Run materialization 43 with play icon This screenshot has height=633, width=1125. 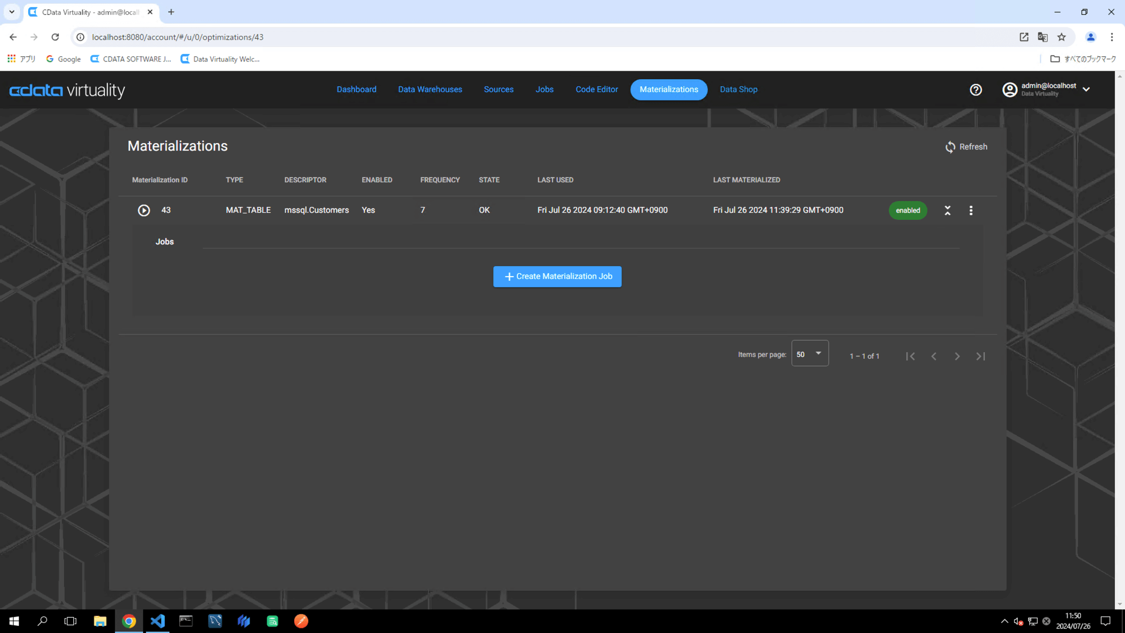pyautogui.click(x=144, y=210)
